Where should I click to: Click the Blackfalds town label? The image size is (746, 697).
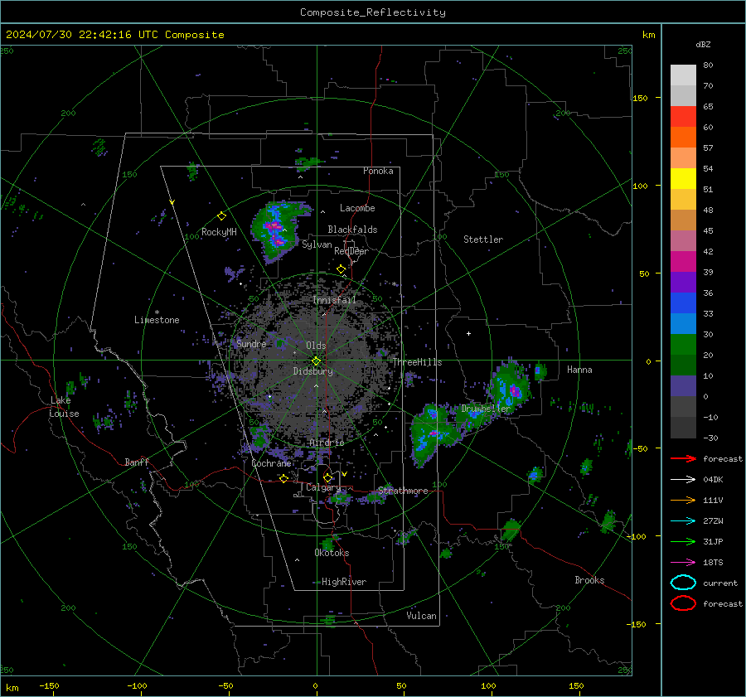tap(352, 230)
